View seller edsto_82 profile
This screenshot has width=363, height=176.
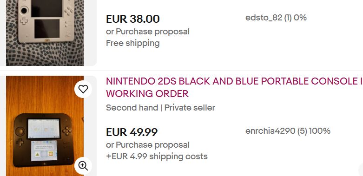point(264,18)
